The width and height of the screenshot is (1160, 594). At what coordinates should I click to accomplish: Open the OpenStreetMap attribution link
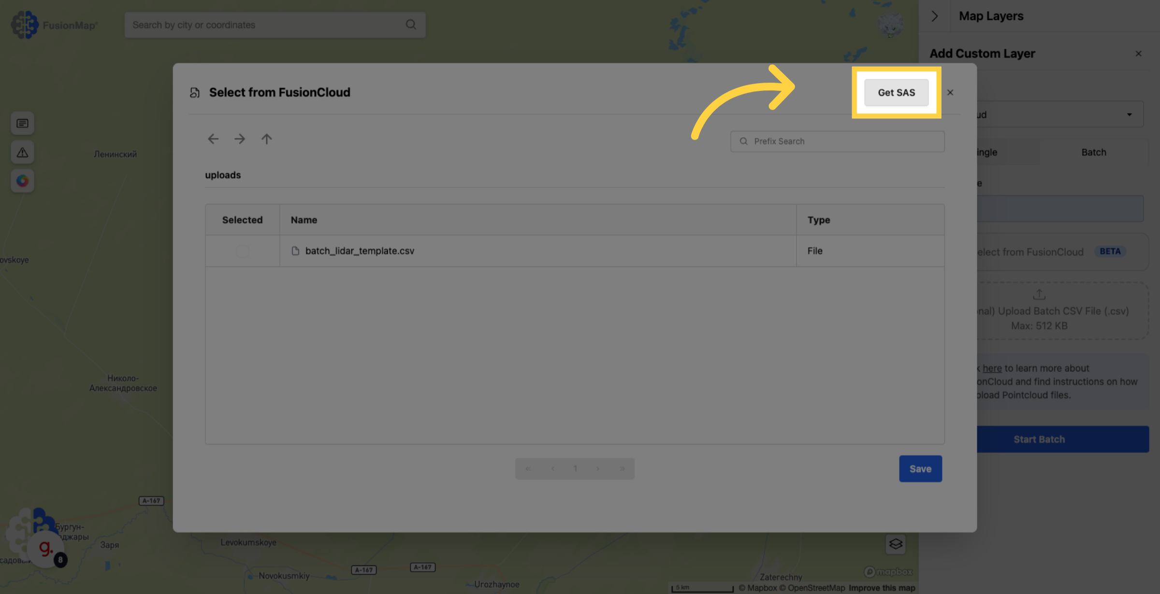coord(812,588)
